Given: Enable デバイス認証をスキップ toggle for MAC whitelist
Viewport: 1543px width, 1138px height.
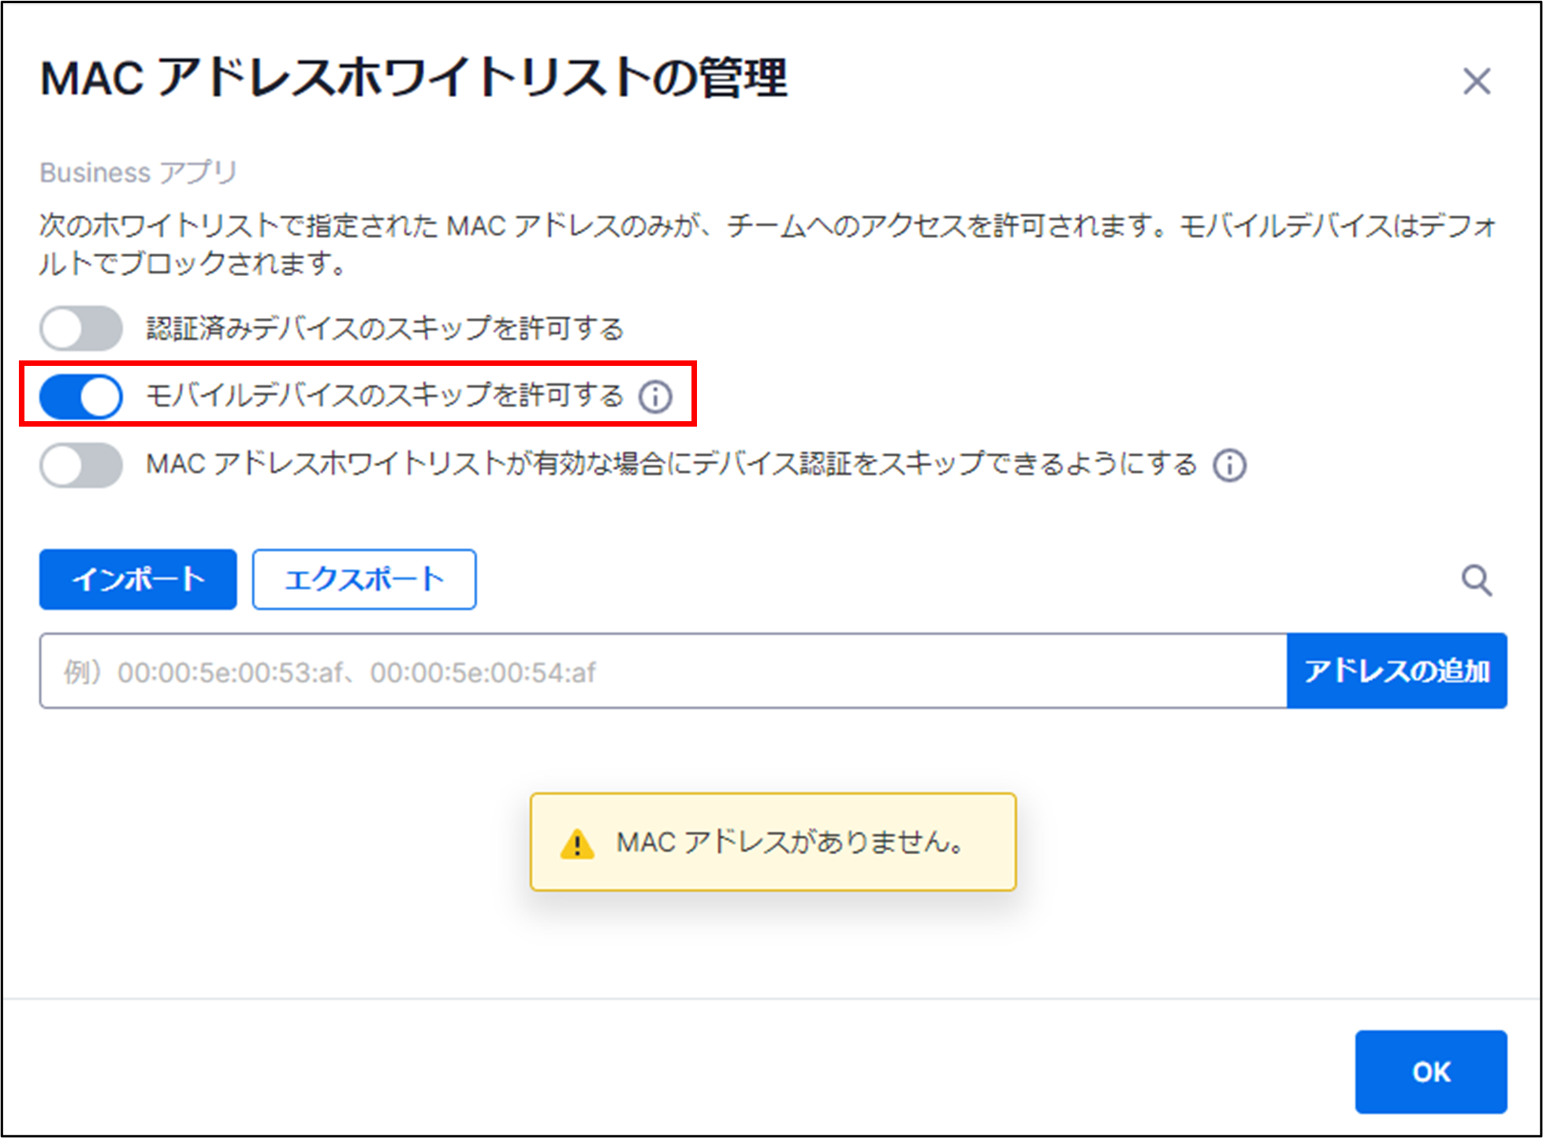Looking at the screenshot, I should coord(81,465).
